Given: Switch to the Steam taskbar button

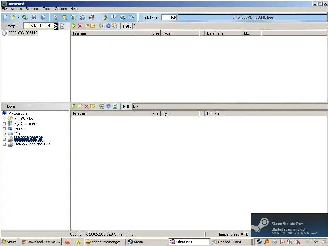Looking at the screenshot, I should click(147, 242).
